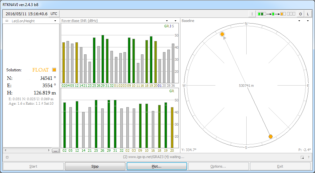Toggle the panel expand icon in status bar
315x173 pixels.
pyautogui.click(x=302, y=157)
